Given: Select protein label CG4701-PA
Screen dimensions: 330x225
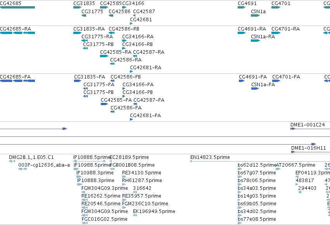Looking at the screenshot, I should point(286,77).
